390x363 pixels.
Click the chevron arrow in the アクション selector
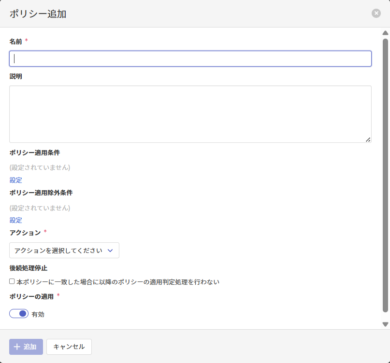[x=110, y=251]
